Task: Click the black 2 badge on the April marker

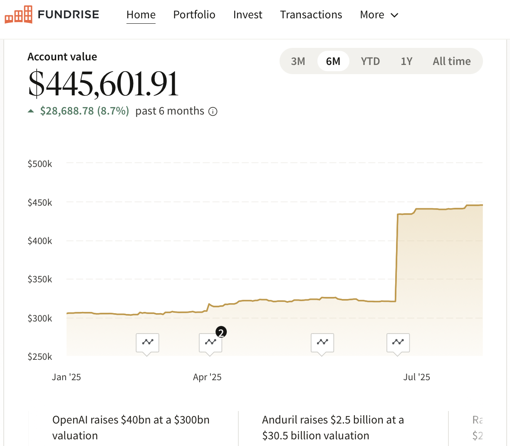Action: pos(221,332)
